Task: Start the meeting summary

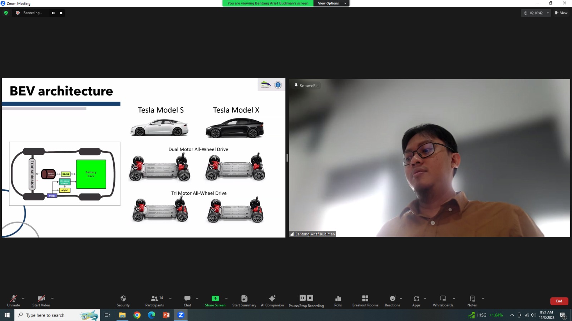Action: coord(244,301)
